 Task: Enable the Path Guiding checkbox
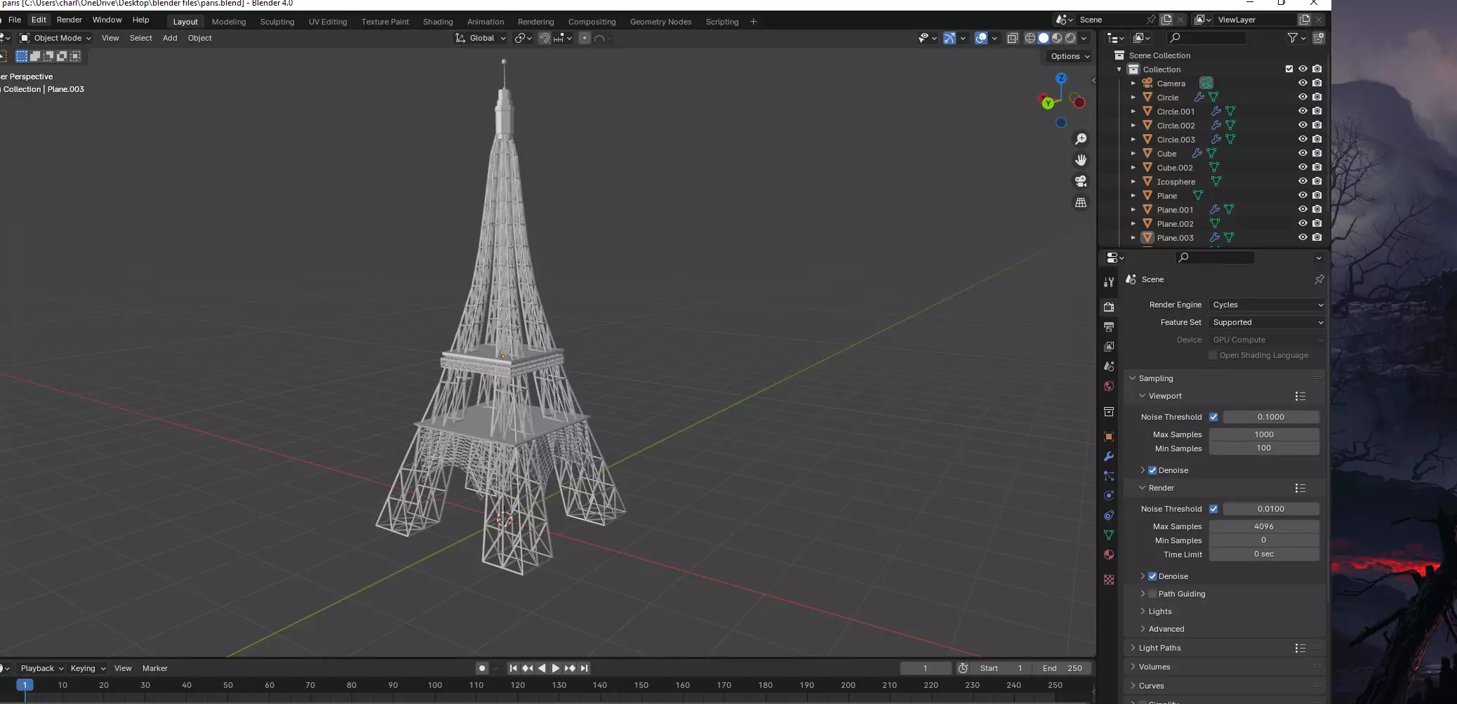pyautogui.click(x=1152, y=594)
